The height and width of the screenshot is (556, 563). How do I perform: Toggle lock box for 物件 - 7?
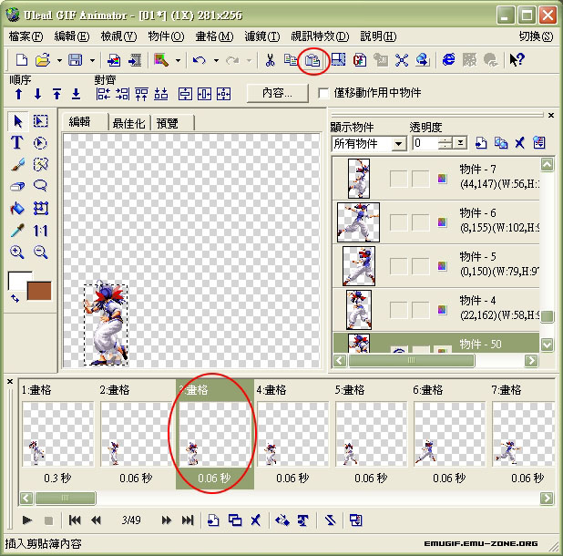coord(421,179)
